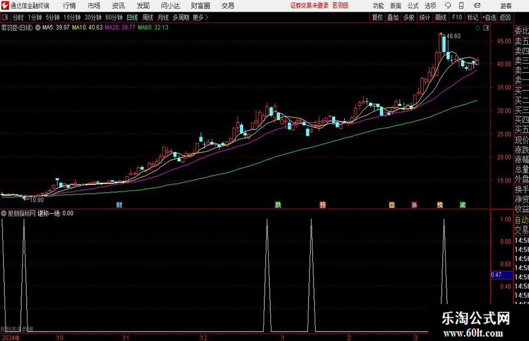This screenshot has height=341, width=529.
Task: Click the 叠加 overlay button
Action: (x=393, y=17)
